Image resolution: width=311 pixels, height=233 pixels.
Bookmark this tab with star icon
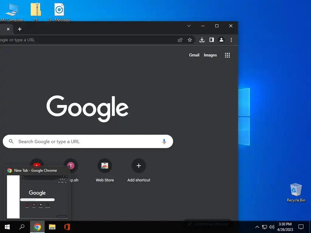[x=190, y=40]
